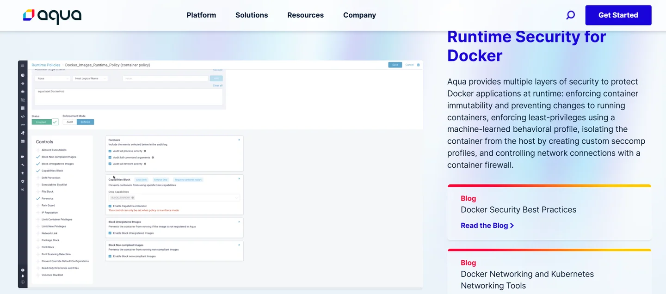Open the Aqua scope dropdown
The image size is (666, 294).
click(x=53, y=79)
